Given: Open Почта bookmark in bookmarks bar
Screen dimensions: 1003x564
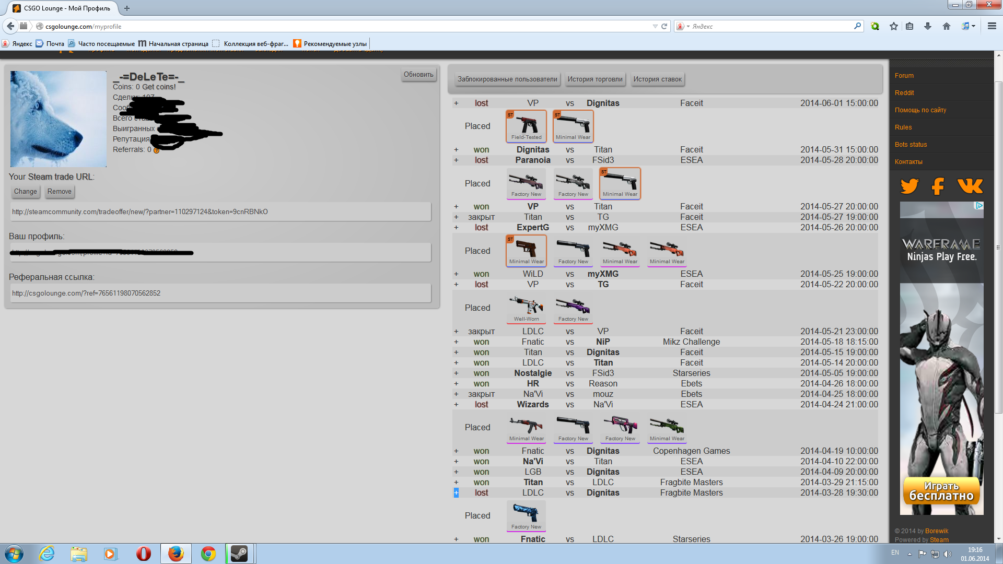Looking at the screenshot, I should coord(50,44).
